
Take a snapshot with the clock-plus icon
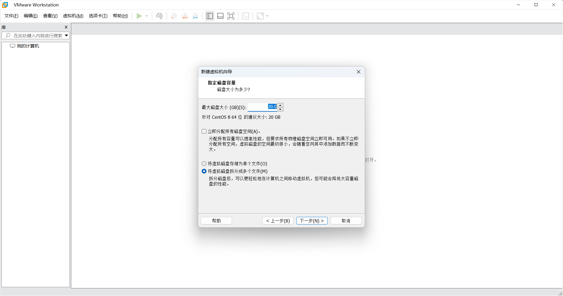click(x=174, y=16)
